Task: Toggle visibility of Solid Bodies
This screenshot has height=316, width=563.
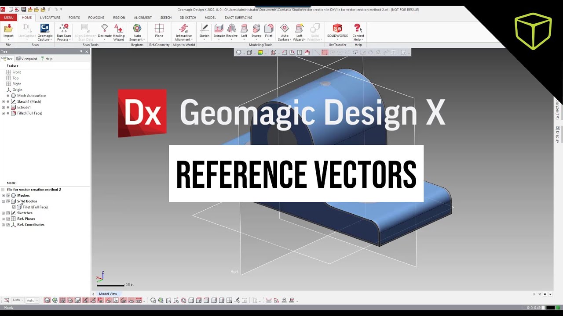Action: (8, 201)
